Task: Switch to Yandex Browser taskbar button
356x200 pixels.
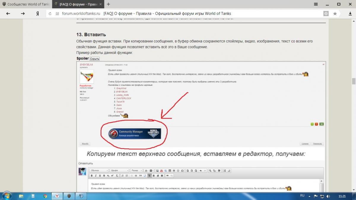Action: pos(57,196)
